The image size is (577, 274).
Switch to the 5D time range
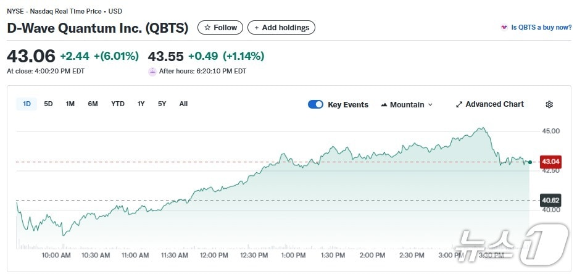point(48,104)
